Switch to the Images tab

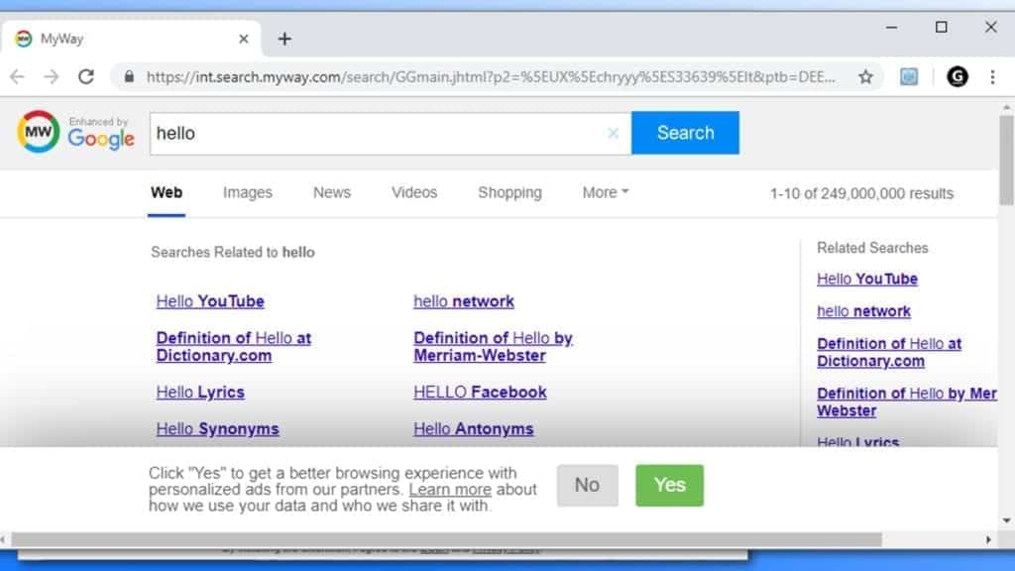point(247,192)
